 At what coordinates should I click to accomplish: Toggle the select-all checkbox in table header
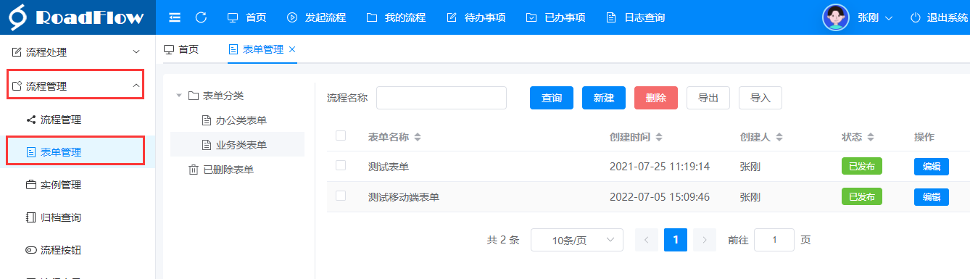click(341, 136)
